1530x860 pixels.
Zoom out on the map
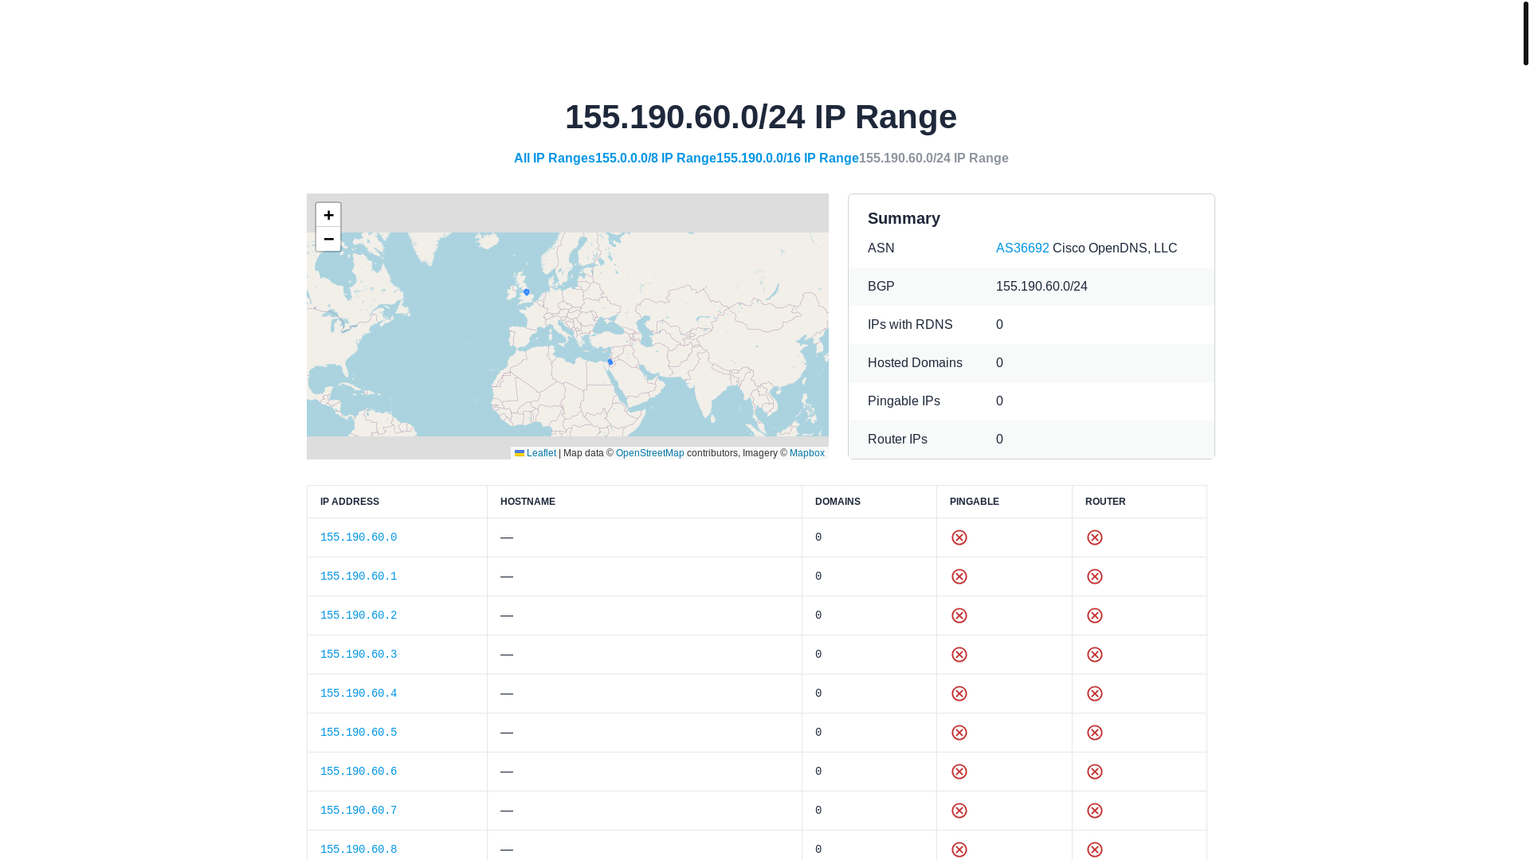[328, 239]
